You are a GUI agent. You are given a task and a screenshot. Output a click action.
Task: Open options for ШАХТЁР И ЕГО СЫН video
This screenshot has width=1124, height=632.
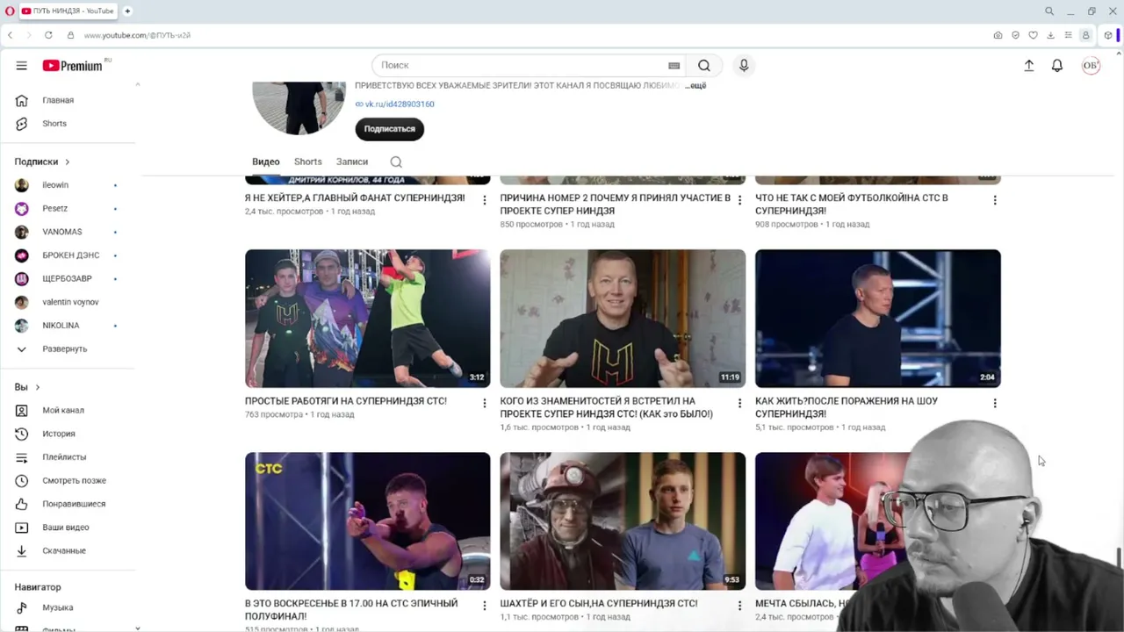739,606
